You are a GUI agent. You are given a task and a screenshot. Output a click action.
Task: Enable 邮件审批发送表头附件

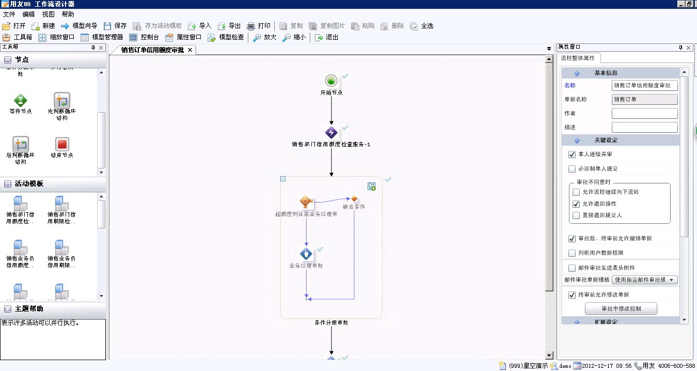click(572, 268)
